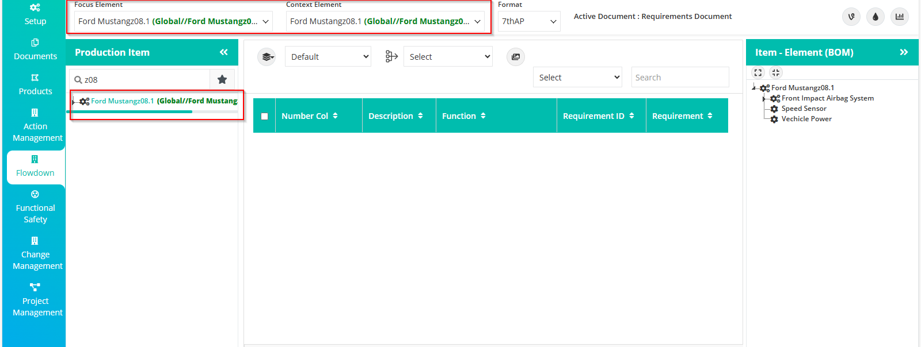Sort by Number Col column arrows
Image resolution: width=921 pixels, height=347 pixels.
335,115
